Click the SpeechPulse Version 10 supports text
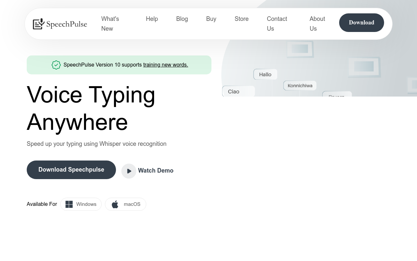The image size is (417, 261). coord(103,65)
